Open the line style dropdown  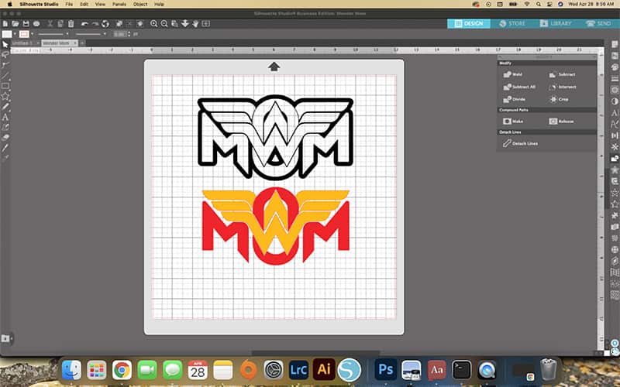point(54,34)
